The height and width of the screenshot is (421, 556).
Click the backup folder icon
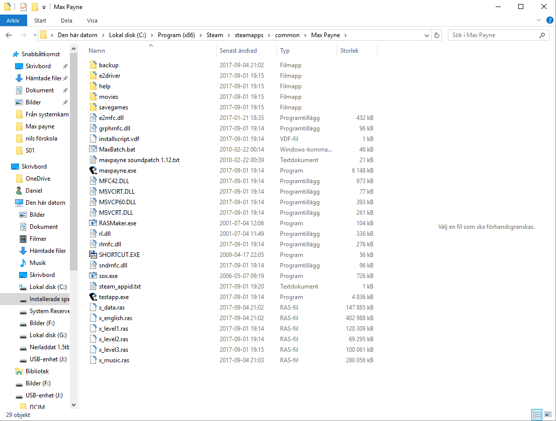point(93,65)
